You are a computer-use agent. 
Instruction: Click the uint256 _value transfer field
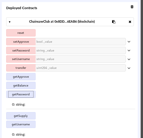coord(81,68)
